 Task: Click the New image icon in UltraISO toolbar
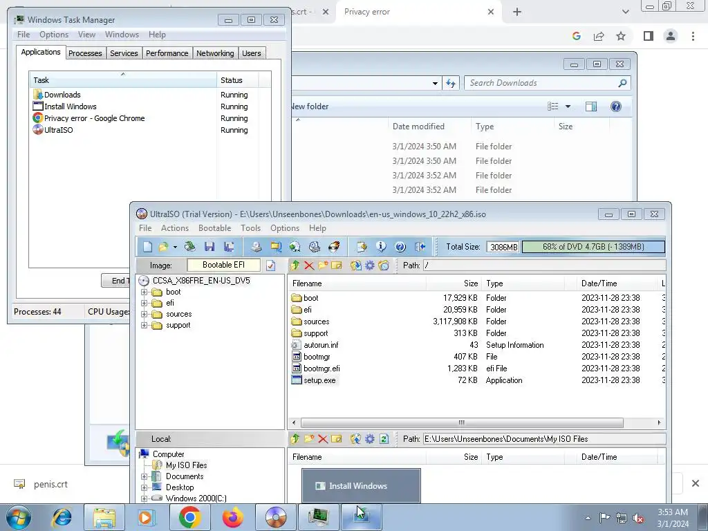click(x=148, y=247)
